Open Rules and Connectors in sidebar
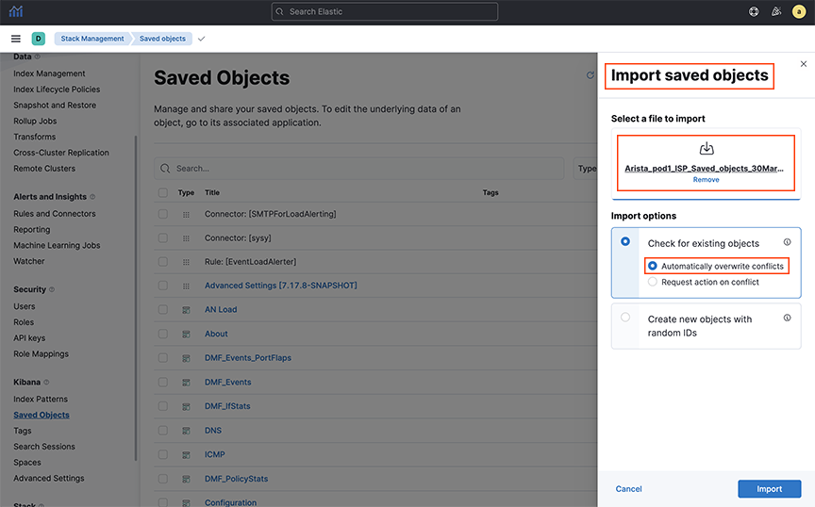Screen dimensions: 815x507 coord(55,214)
